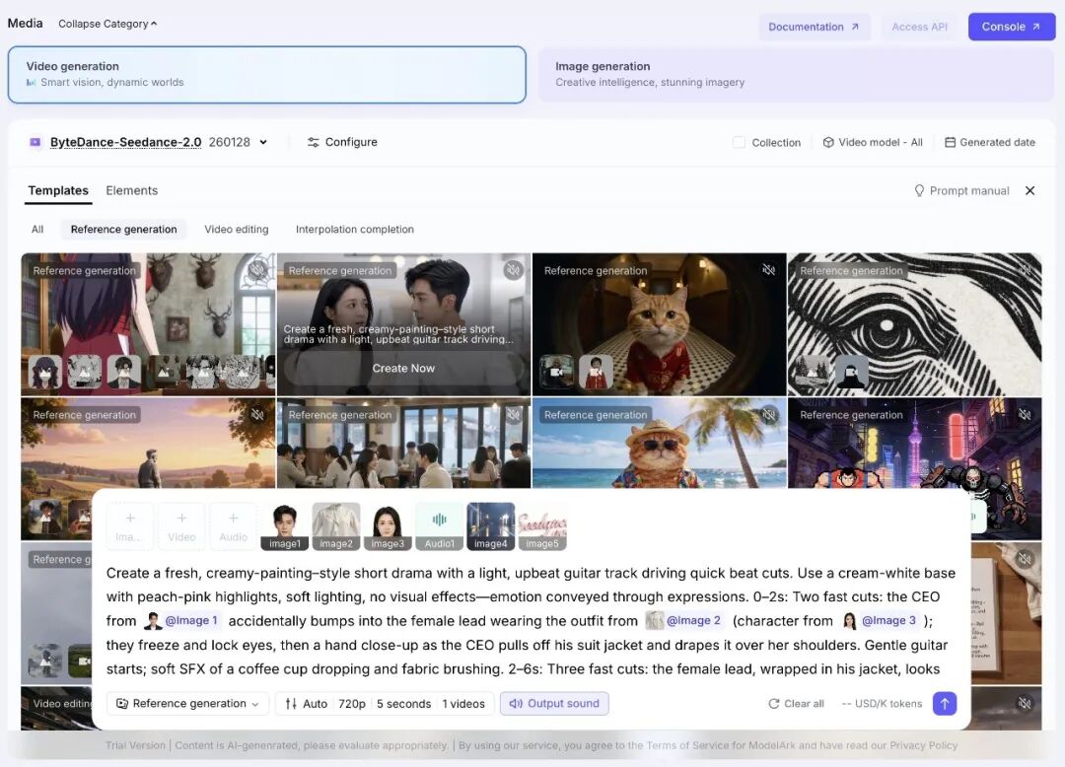Tick the Collection checkbox
The image size is (1065, 767).
coord(739,142)
